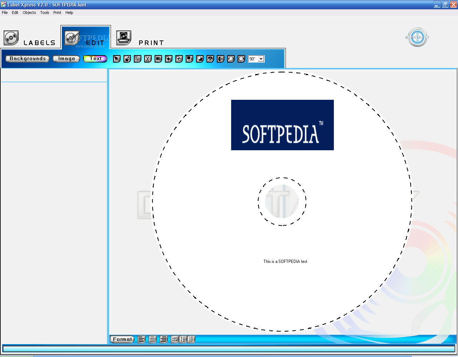This screenshot has width=458, height=357.
Task: Open the rotation angle 90° dropdown
Action: (x=261, y=59)
